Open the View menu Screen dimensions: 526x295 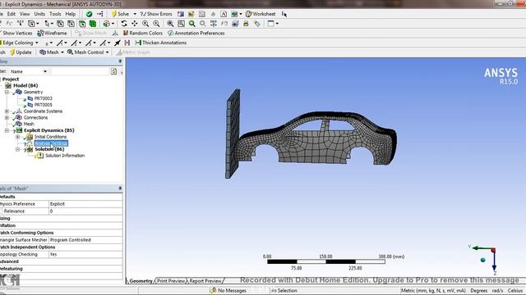tap(25, 14)
